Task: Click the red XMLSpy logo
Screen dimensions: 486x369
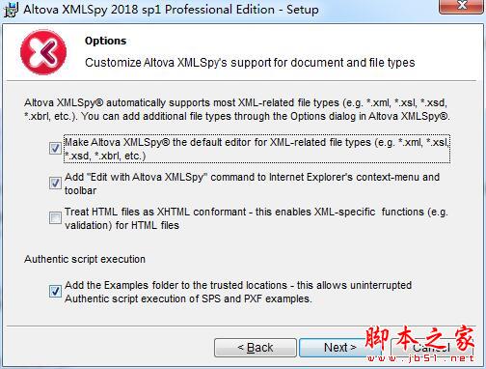Action: 43,52
